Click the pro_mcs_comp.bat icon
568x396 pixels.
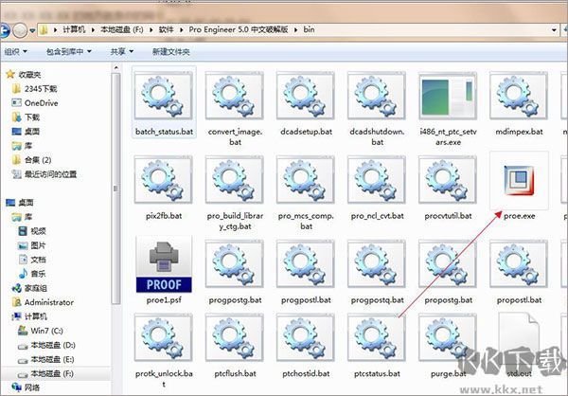[306, 179]
